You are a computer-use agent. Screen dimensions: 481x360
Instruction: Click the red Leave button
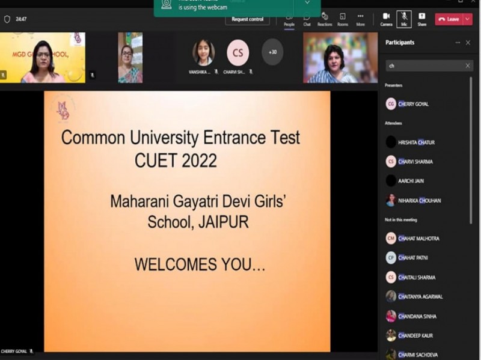(449, 19)
